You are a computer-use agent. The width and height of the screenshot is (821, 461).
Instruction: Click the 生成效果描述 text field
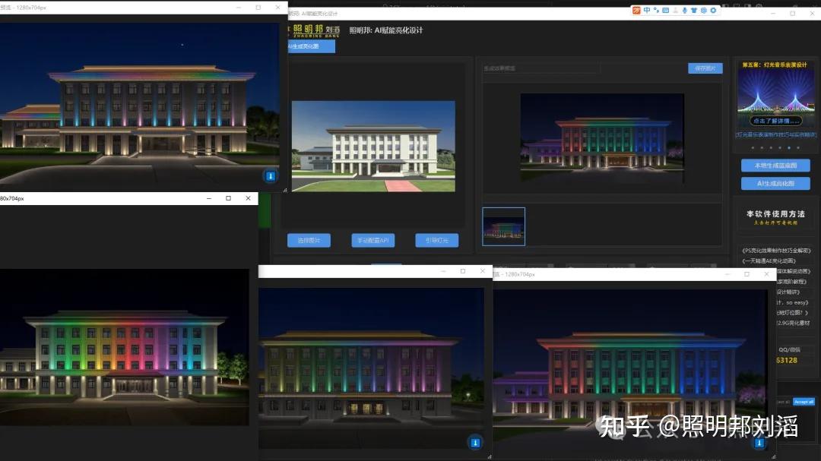tap(540, 68)
